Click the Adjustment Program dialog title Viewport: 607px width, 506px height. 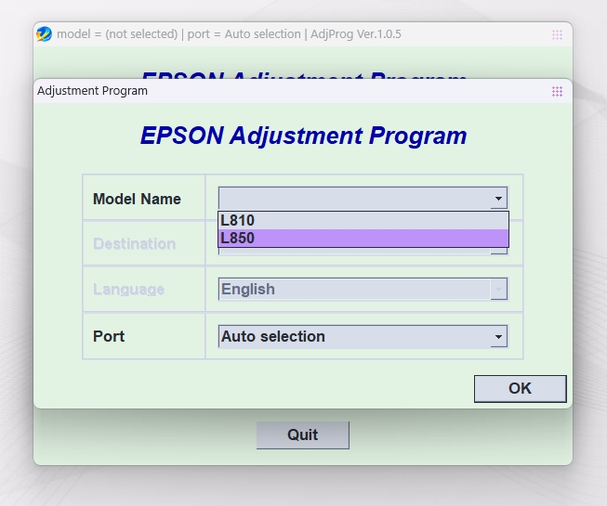point(92,91)
